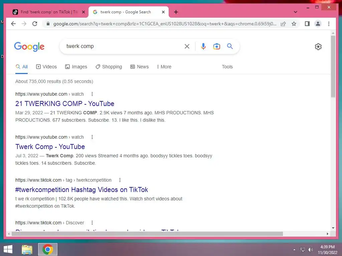Click the scroll down arrow

pos(333,228)
